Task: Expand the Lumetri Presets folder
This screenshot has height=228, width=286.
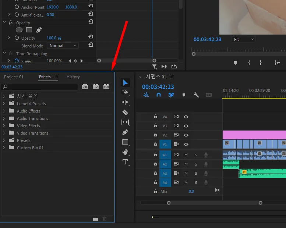Action: pyautogui.click(x=4, y=104)
